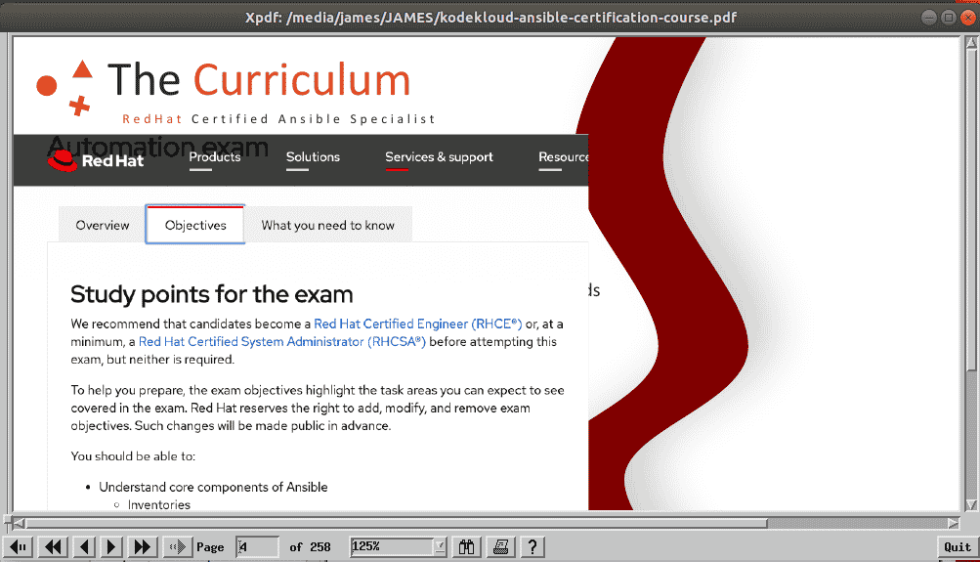Select the What you need to know tab
This screenshot has height=562, width=980.
pos(328,225)
